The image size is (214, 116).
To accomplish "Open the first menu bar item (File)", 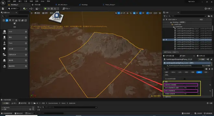I will [x=9, y=1].
